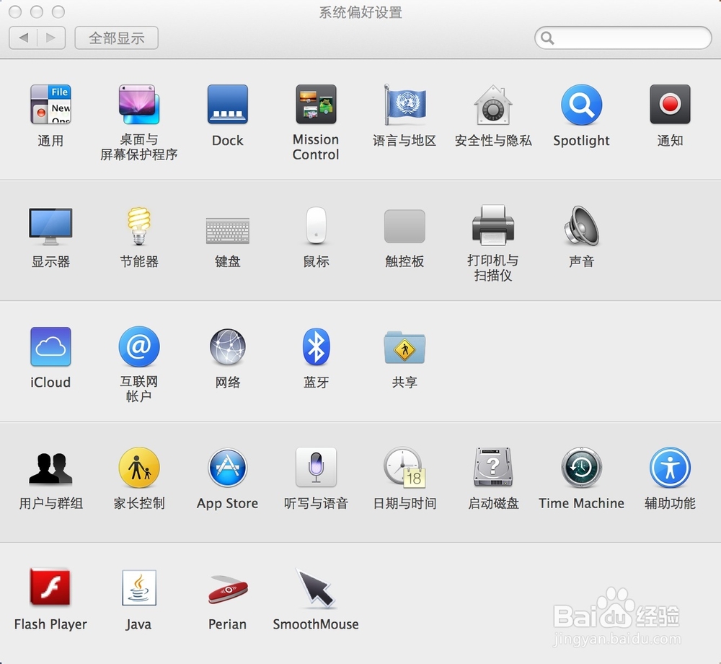Open Perian preferences pane
721x664 pixels.
click(228, 590)
